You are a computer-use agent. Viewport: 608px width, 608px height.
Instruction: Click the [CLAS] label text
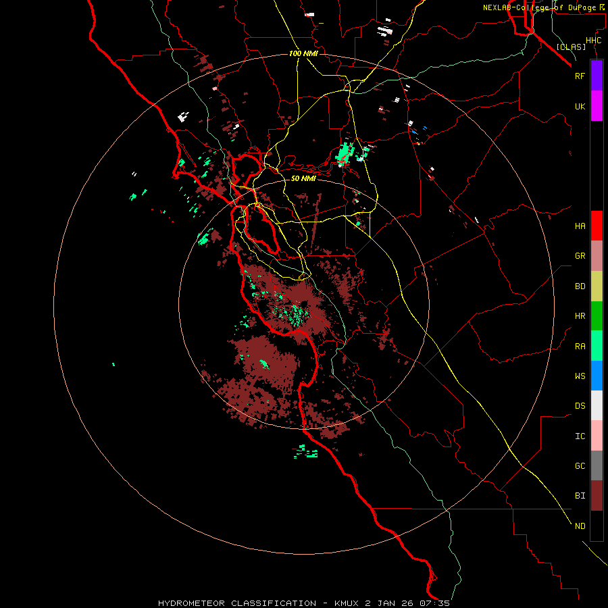571,47
